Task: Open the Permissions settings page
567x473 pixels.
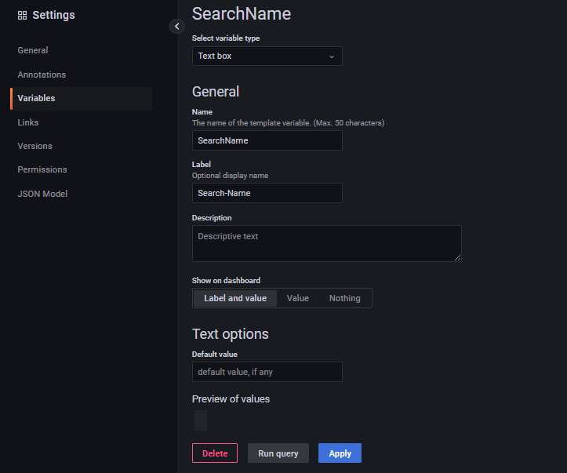Action: coord(42,169)
